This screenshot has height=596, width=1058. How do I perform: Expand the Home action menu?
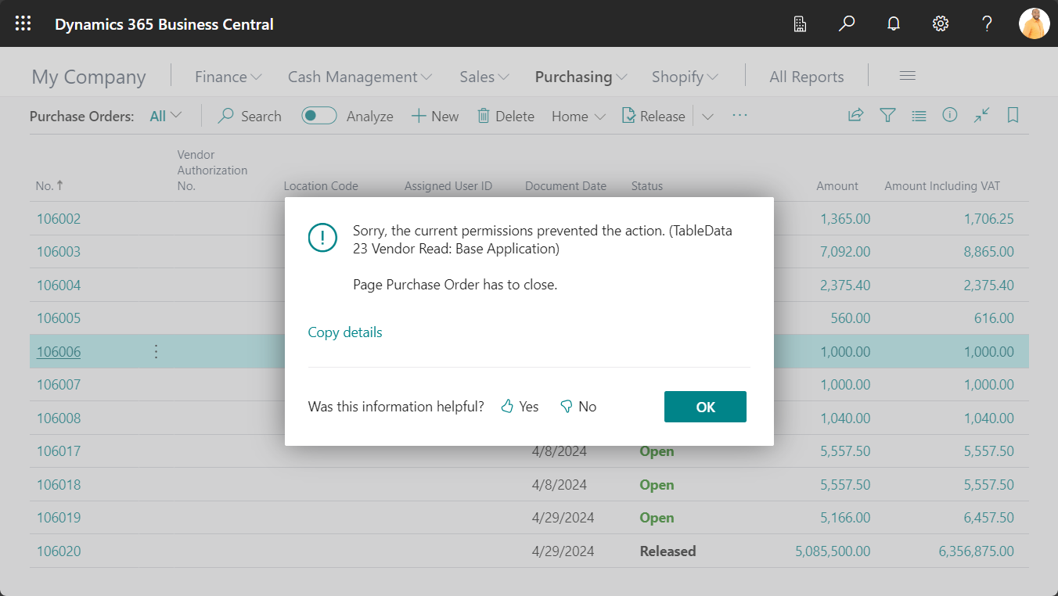tap(578, 116)
